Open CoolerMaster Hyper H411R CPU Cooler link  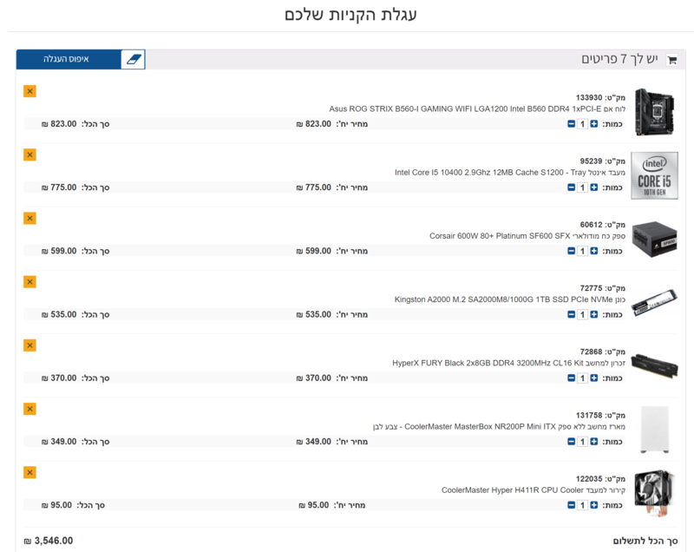pyautogui.click(x=534, y=490)
